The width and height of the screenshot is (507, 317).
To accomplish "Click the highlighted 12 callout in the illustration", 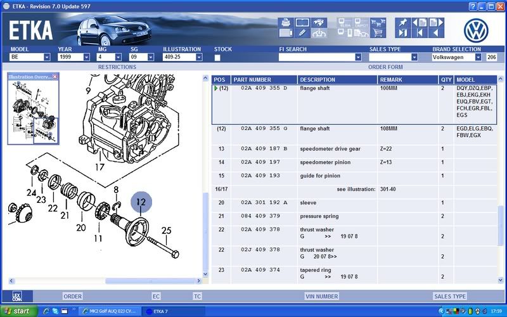I will pos(141,202).
